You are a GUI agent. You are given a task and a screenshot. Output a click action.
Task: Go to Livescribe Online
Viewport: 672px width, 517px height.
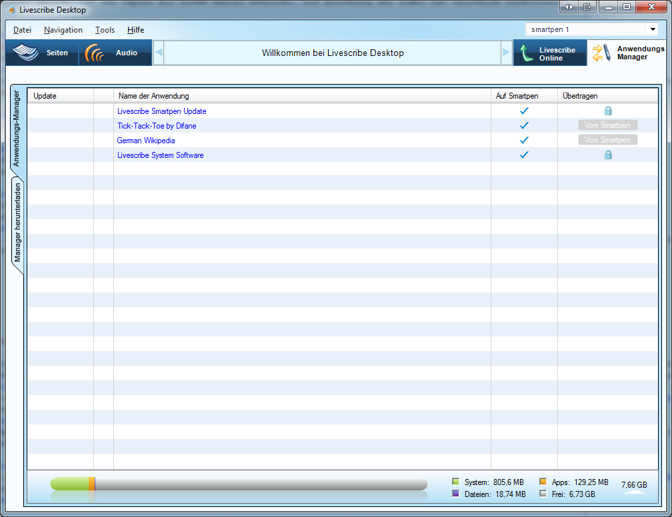[x=550, y=53]
